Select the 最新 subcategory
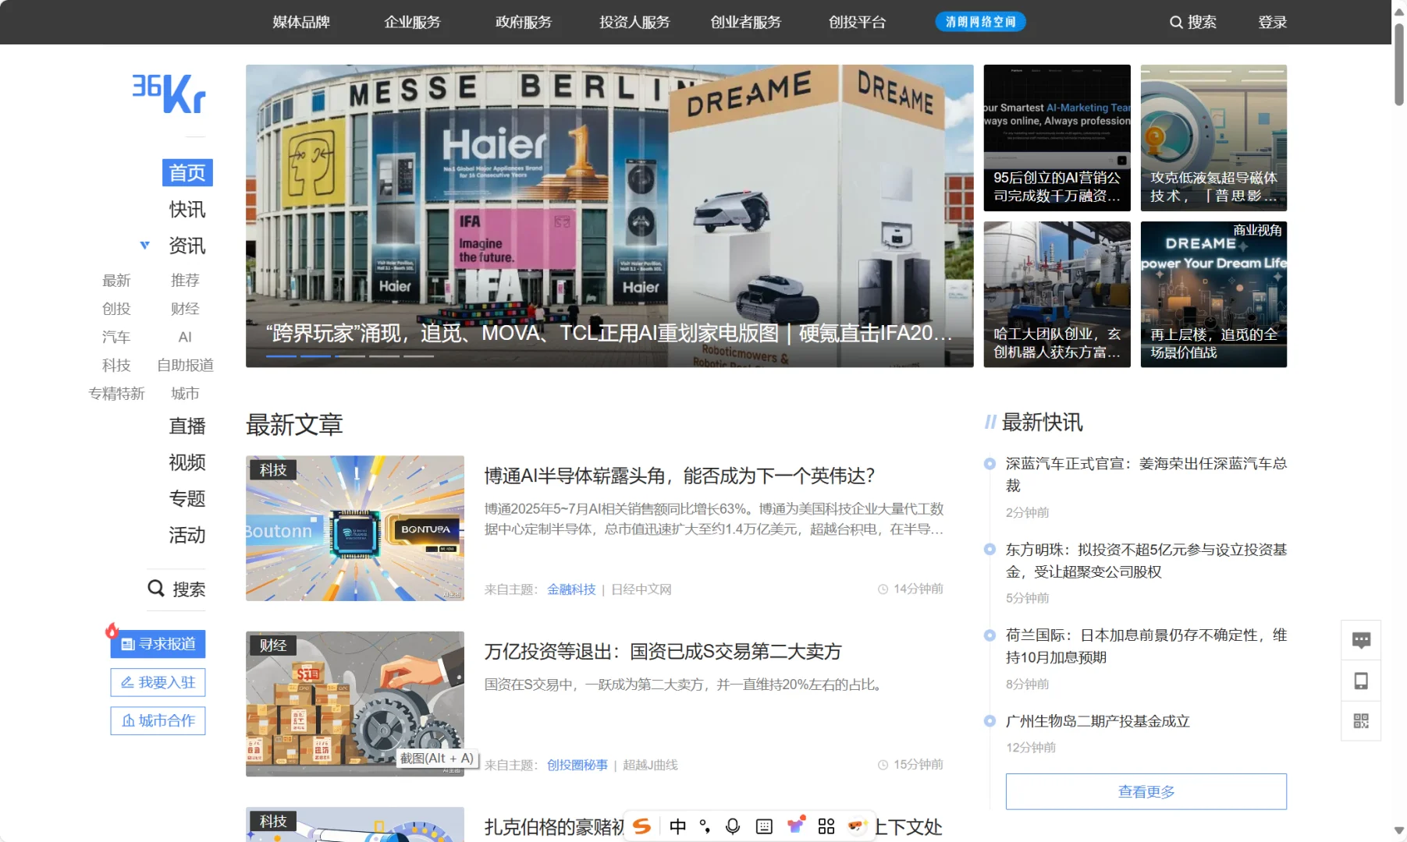The width and height of the screenshot is (1407, 842). [116, 280]
